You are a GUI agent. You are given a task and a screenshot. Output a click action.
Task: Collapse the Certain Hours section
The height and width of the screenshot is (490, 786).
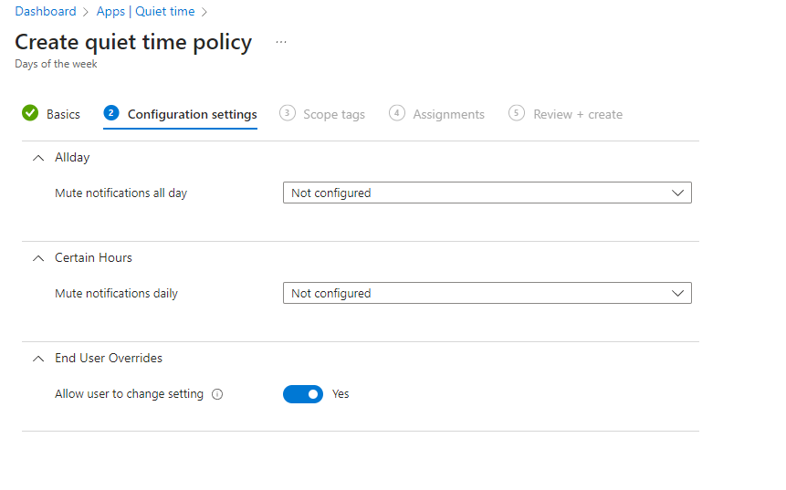tap(37, 258)
